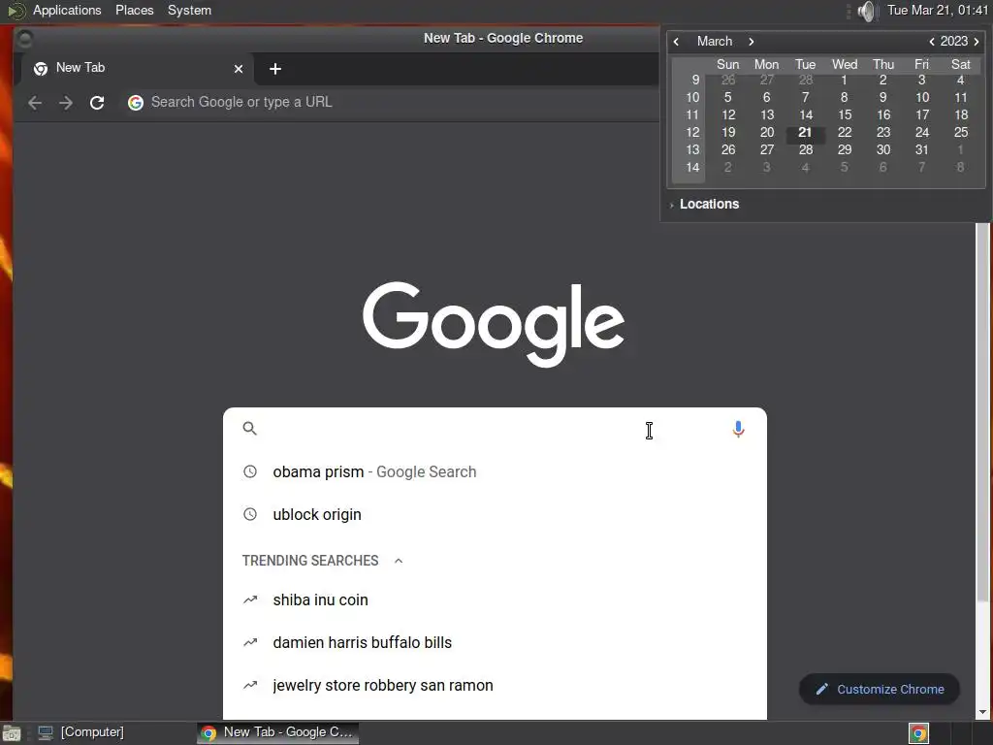Choose 'damien harris buffalo bills' trending search

495,642
